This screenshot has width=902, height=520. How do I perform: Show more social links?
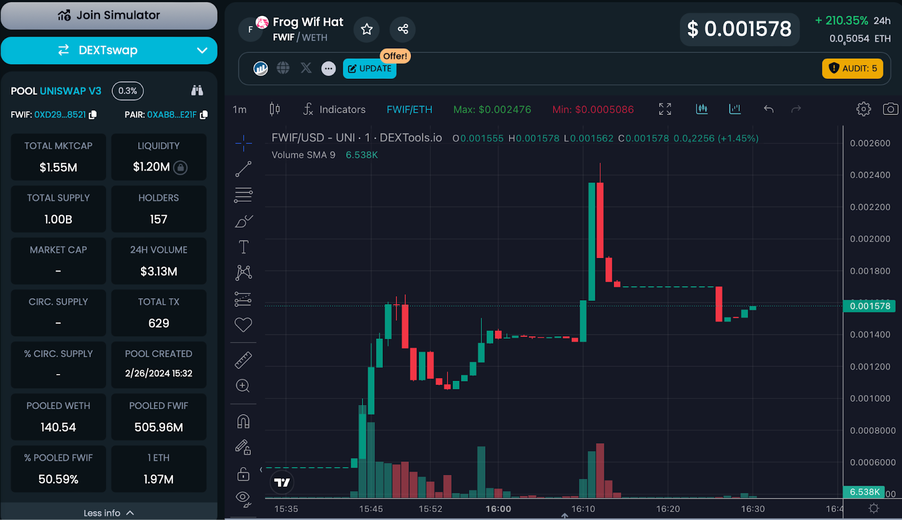click(x=329, y=69)
